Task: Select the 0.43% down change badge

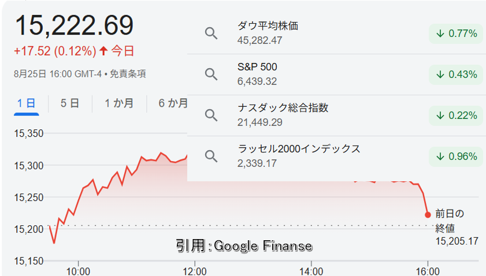Action: [x=456, y=74]
